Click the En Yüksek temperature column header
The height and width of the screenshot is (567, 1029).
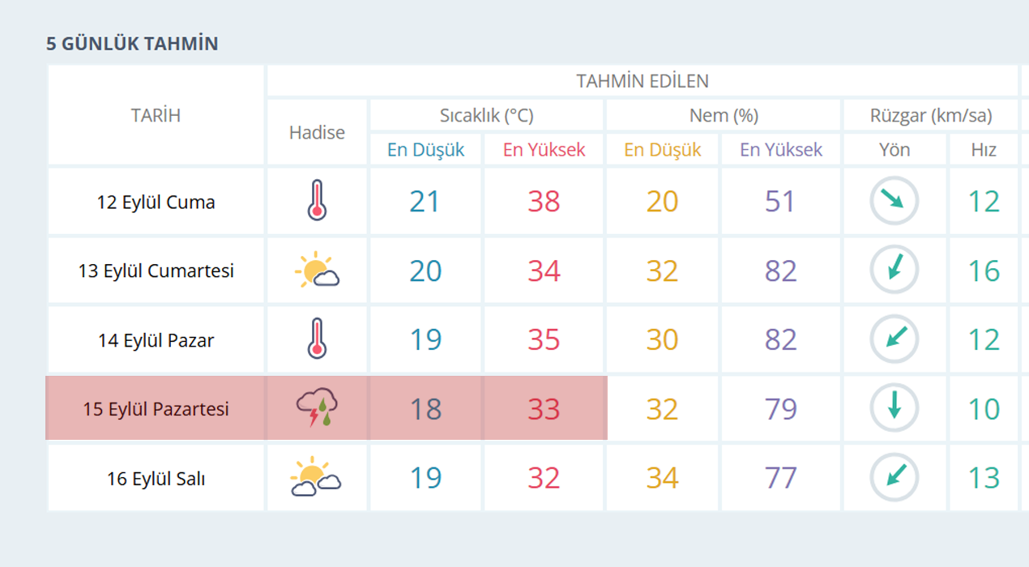pos(544,150)
